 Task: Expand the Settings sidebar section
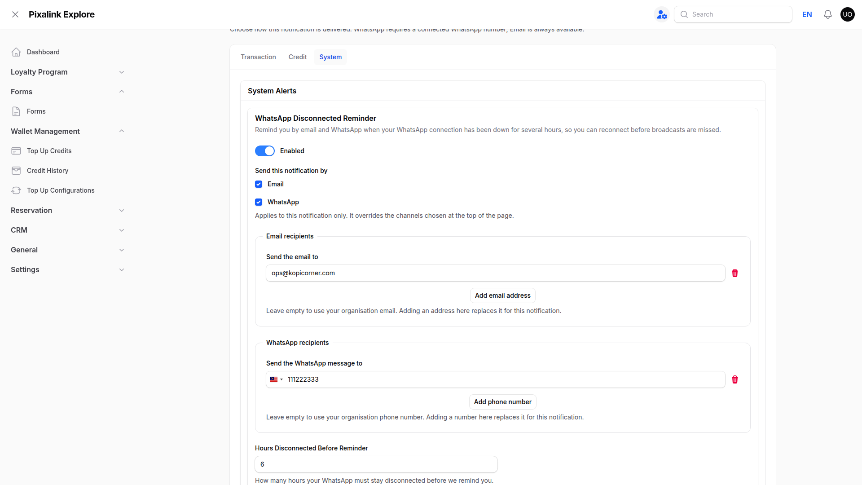(x=67, y=269)
